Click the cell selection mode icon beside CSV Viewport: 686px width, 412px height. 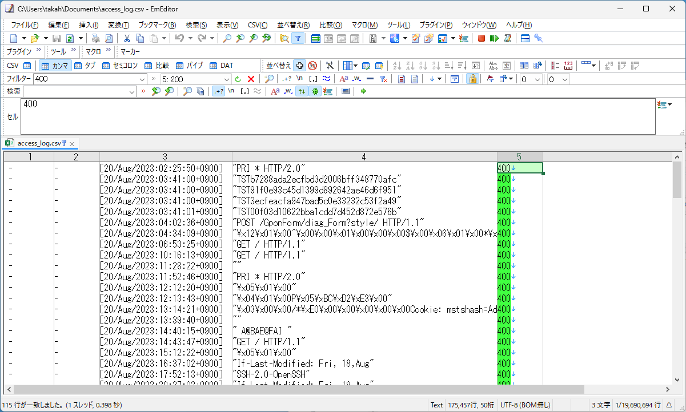27,65
